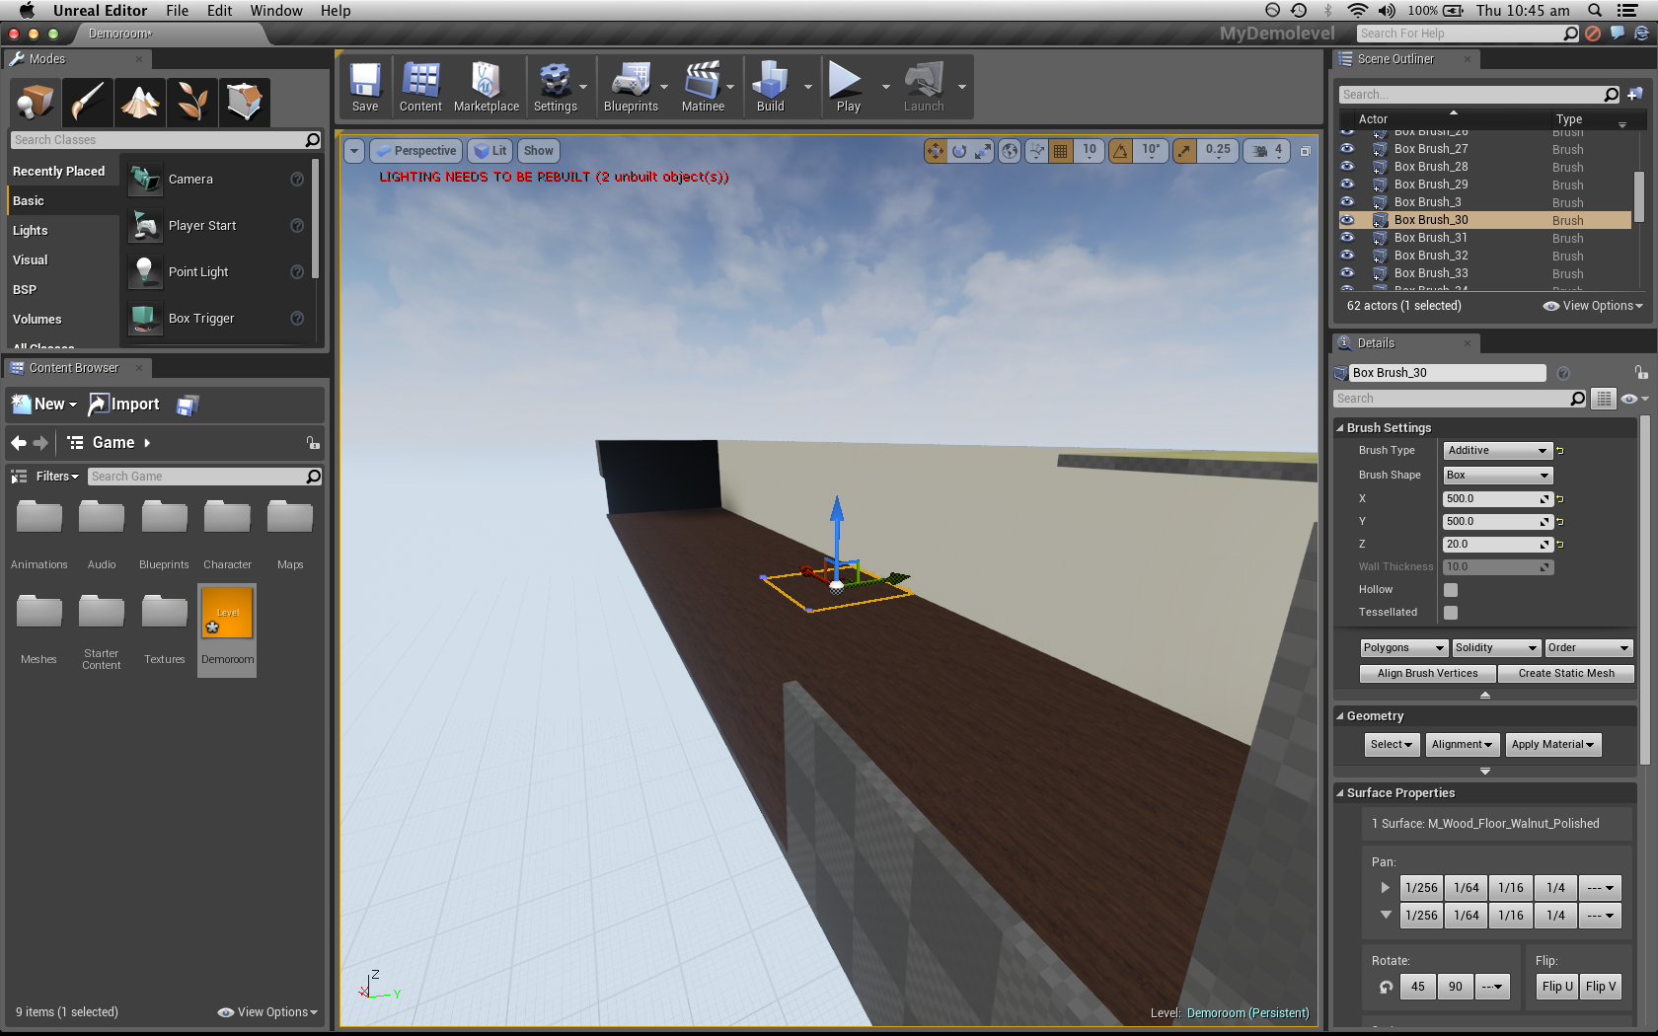This screenshot has width=1658, height=1036.
Task: Click the rotate 45 button
Action: (1417, 987)
